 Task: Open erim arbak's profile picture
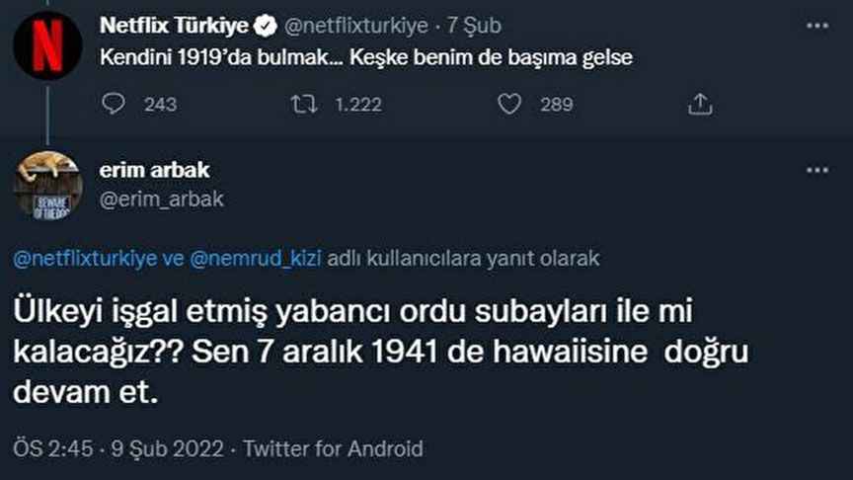[x=47, y=185]
